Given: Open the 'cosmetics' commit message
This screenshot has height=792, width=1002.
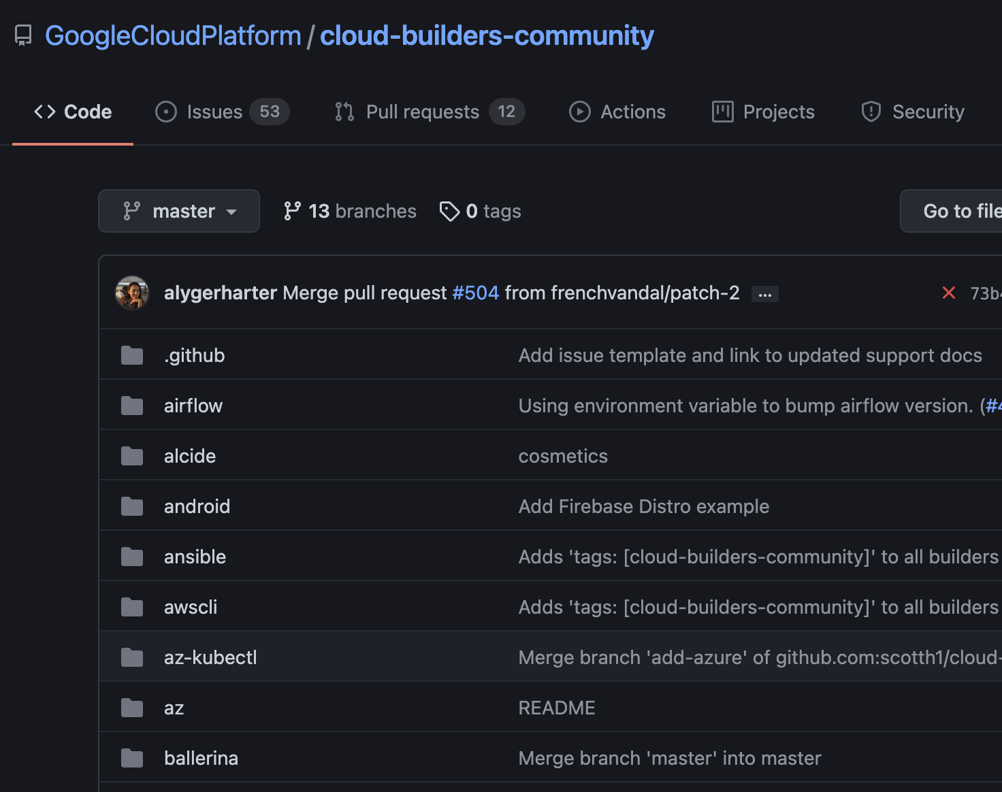Looking at the screenshot, I should [563, 456].
